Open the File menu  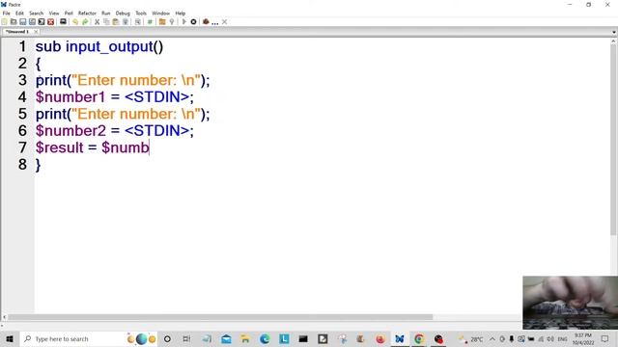click(7, 13)
